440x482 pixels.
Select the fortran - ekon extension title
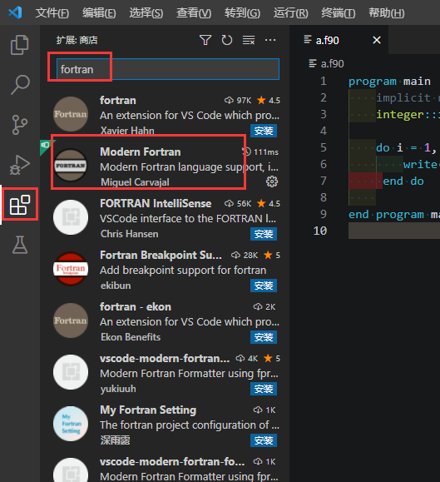tap(136, 307)
